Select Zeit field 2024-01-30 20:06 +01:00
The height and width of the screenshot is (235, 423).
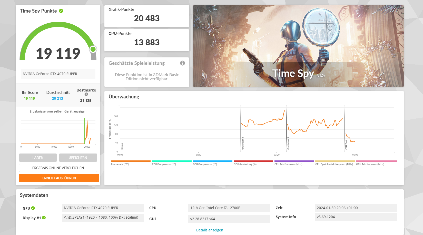coord(356,208)
